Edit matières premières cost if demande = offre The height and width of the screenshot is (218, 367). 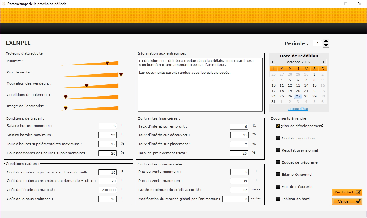tap(108, 181)
